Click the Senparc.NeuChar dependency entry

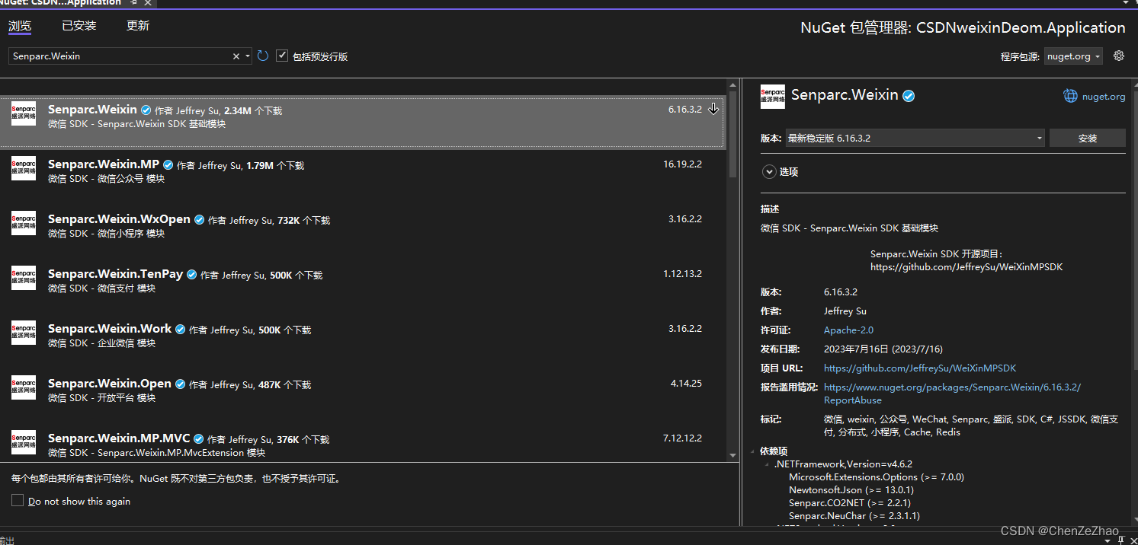click(x=854, y=516)
